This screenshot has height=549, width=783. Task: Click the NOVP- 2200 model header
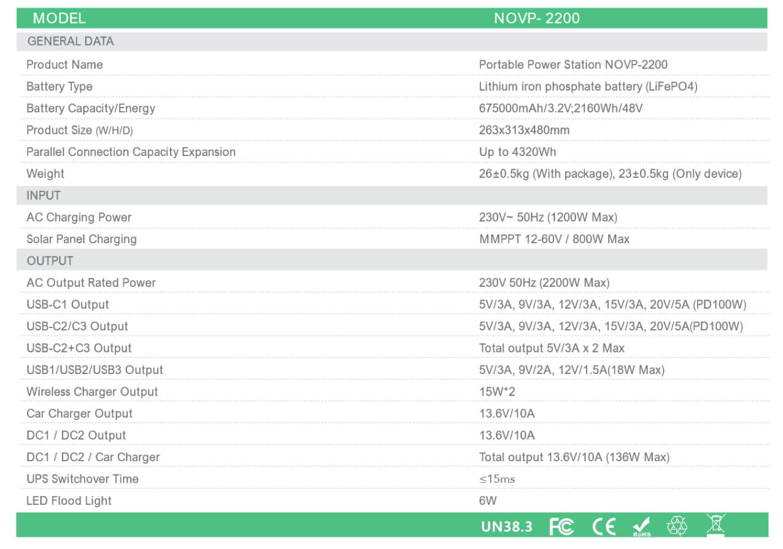(x=536, y=18)
